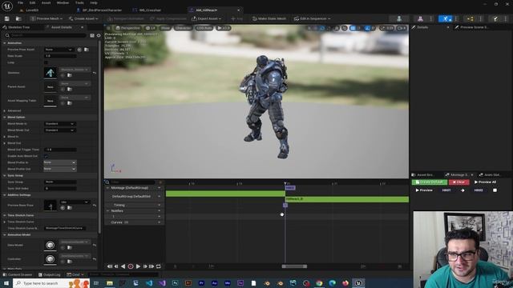Open the Perspective viewport menu
Viewport: 513px width, 288px height.
[x=128, y=28]
